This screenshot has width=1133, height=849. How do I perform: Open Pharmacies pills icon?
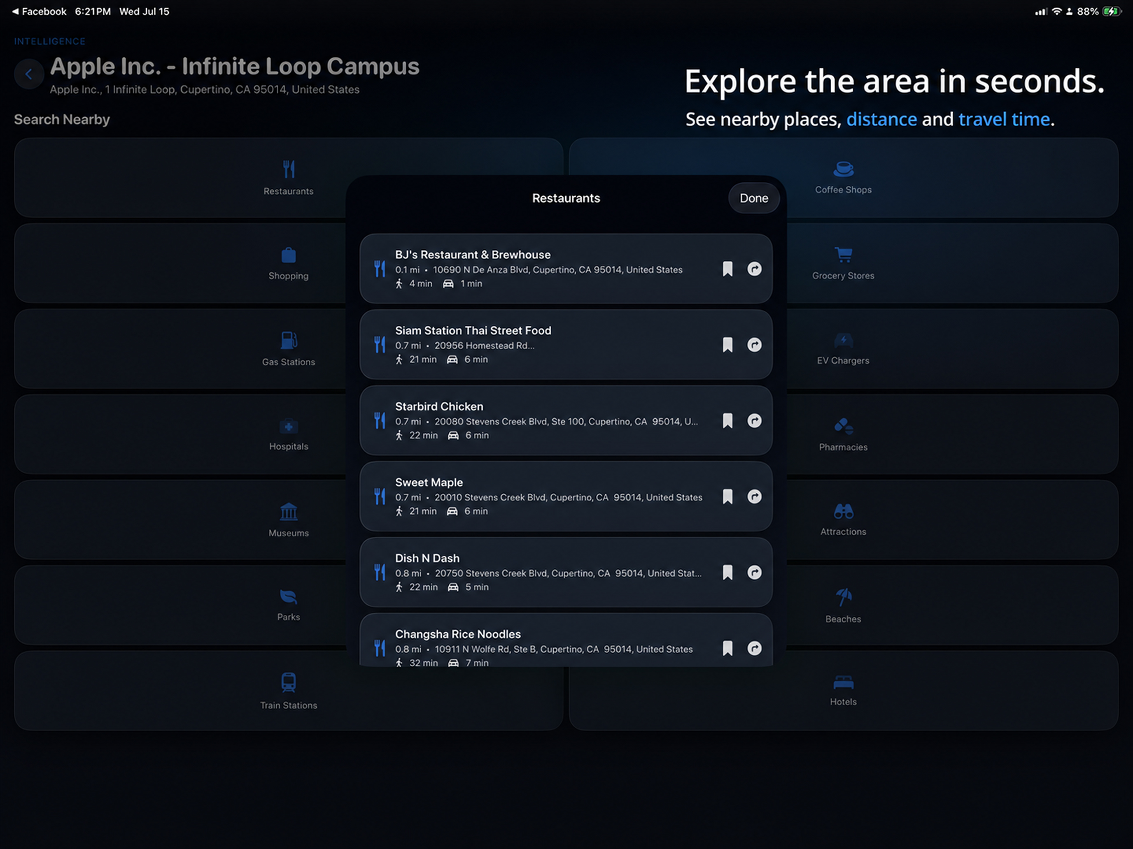pyautogui.click(x=843, y=426)
